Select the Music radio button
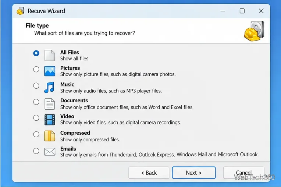 [36, 86]
